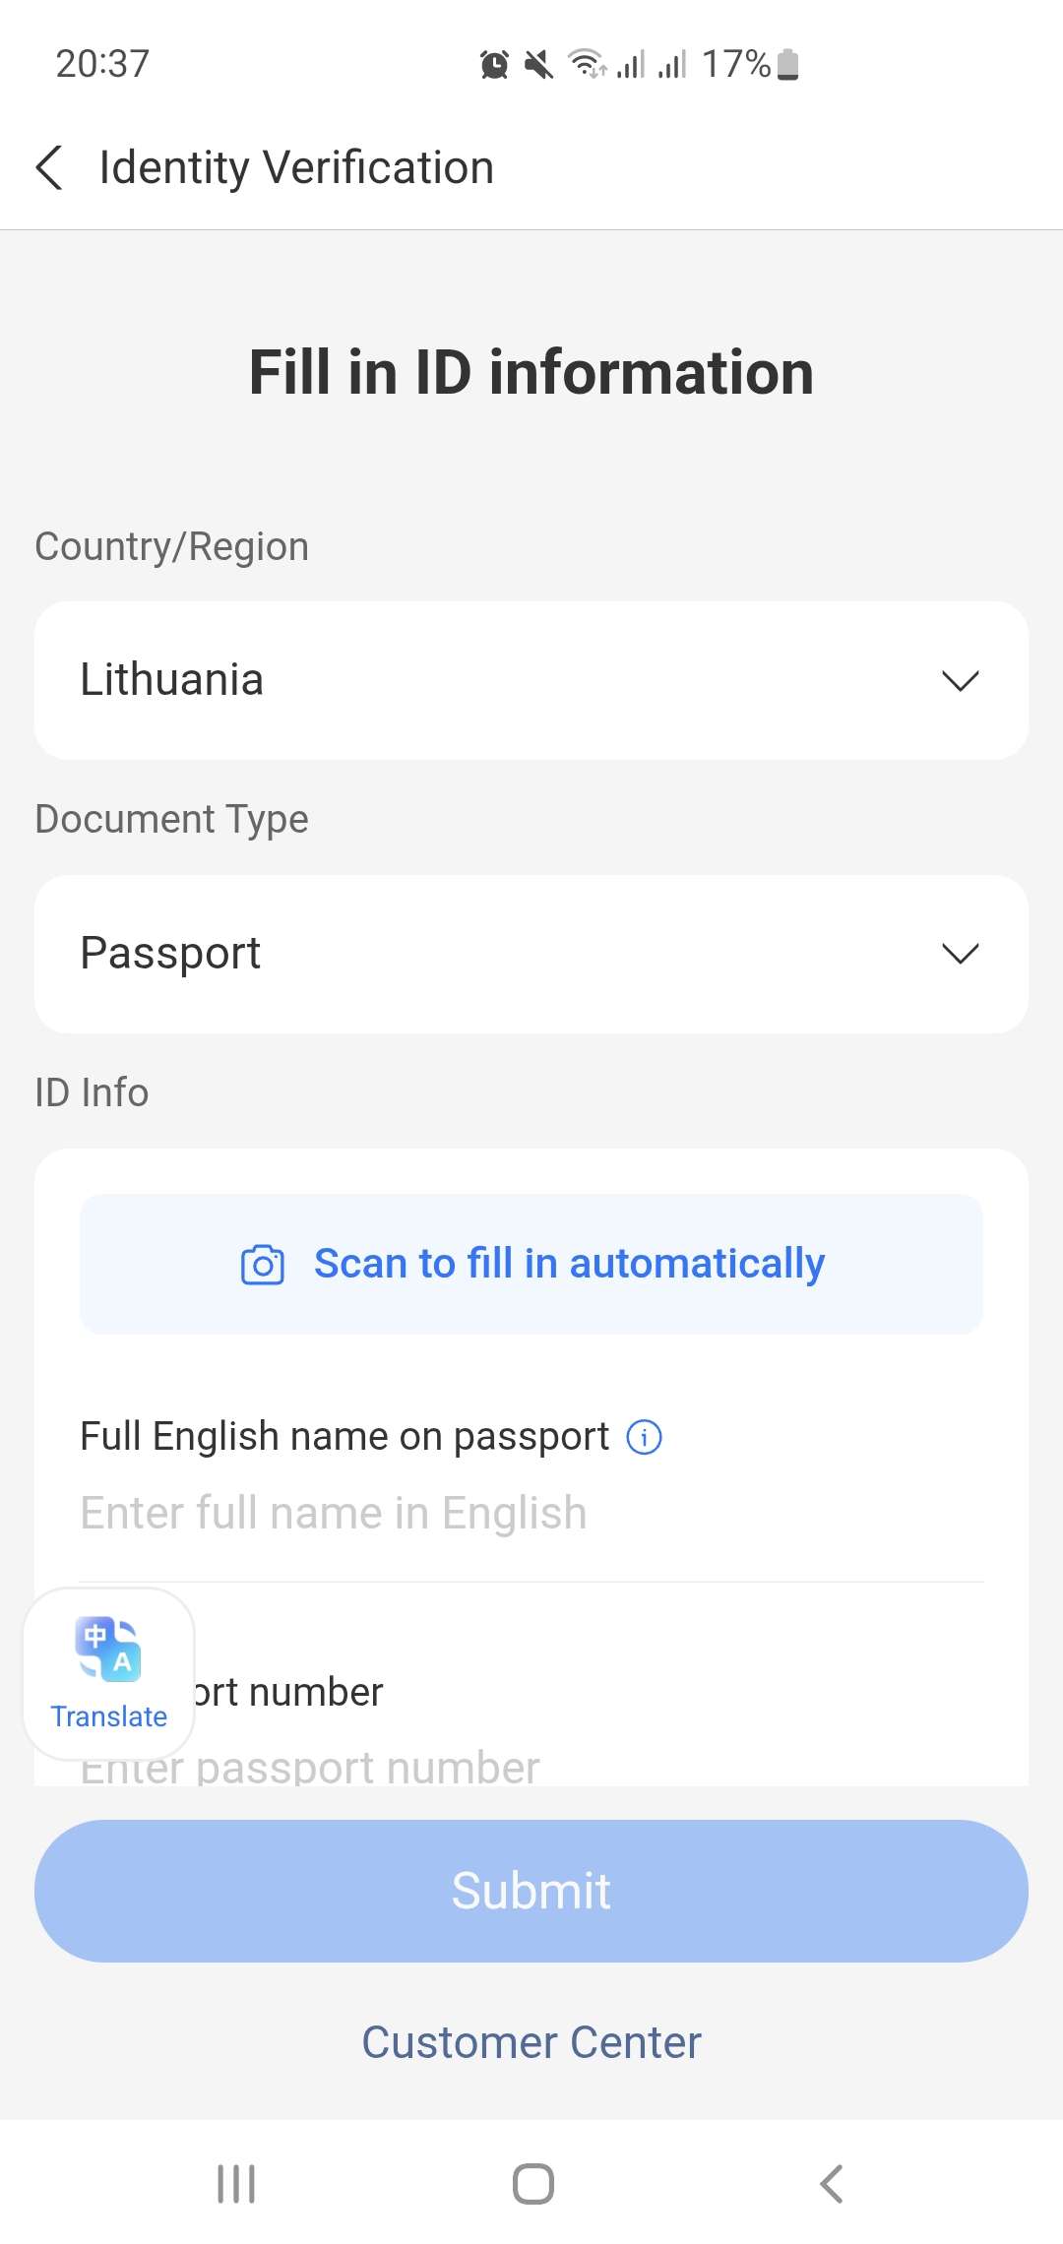
Task: Open the Document Type dropdown showing Passport
Action: 531,952
